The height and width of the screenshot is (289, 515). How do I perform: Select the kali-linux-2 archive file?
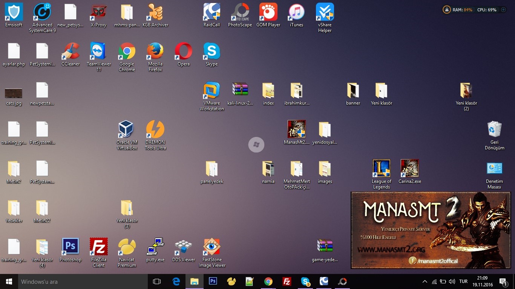pyautogui.click(x=240, y=93)
